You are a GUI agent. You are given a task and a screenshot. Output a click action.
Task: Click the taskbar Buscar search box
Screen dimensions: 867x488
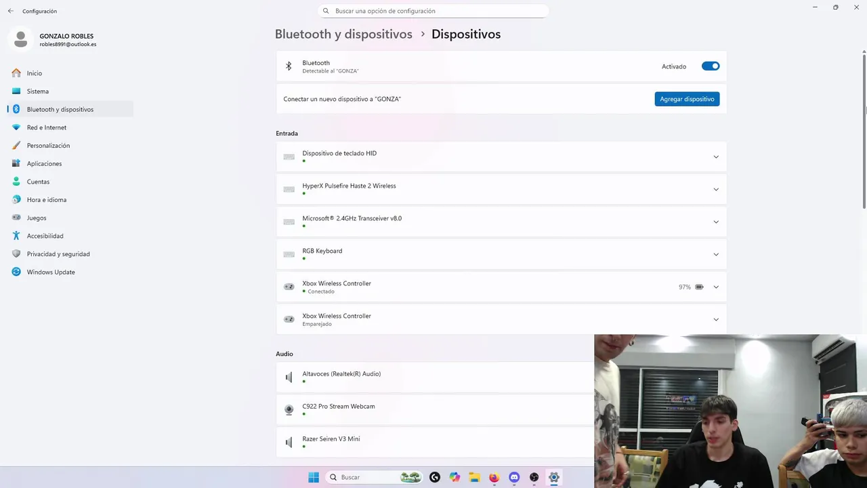(x=374, y=477)
